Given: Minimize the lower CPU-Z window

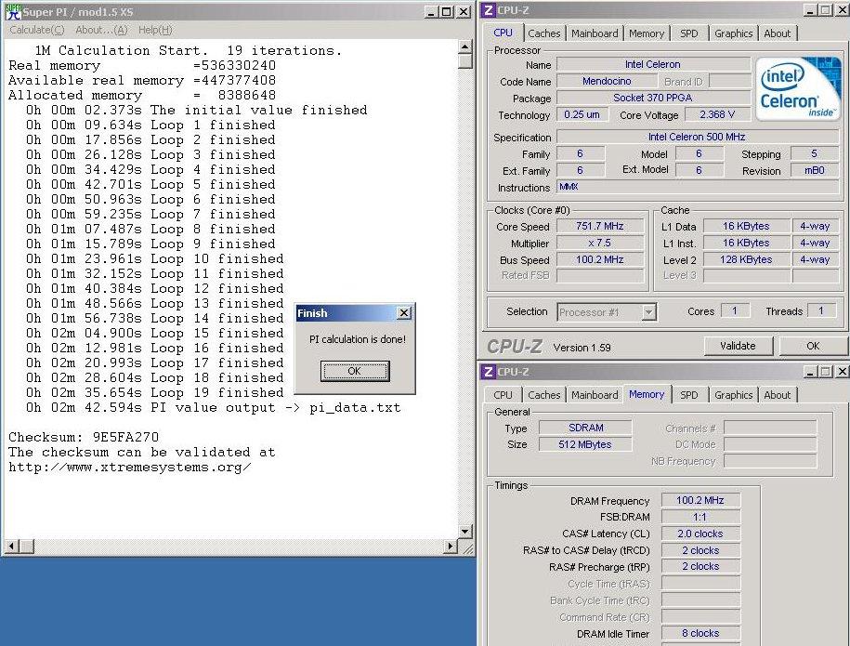Looking at the screenshot, I should [x=810, y=372].
